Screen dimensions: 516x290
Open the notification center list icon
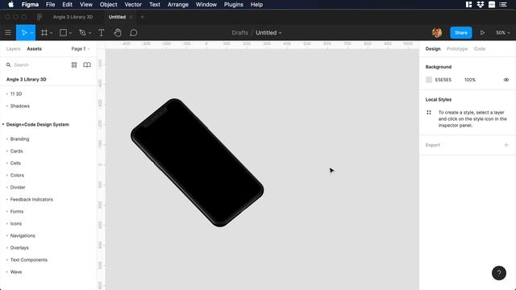coord(503,4)
